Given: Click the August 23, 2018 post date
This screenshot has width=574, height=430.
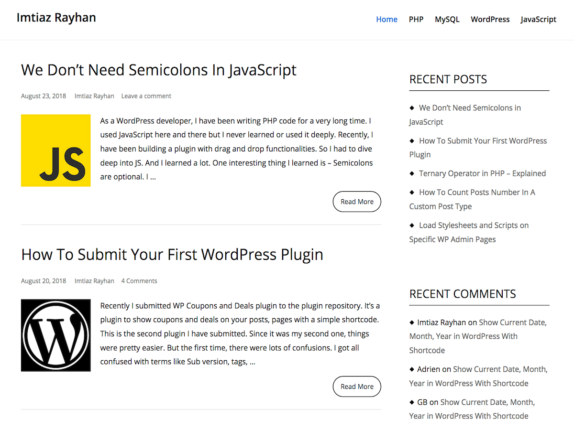Looking at the screenshot, I should [x=44, y=96].
